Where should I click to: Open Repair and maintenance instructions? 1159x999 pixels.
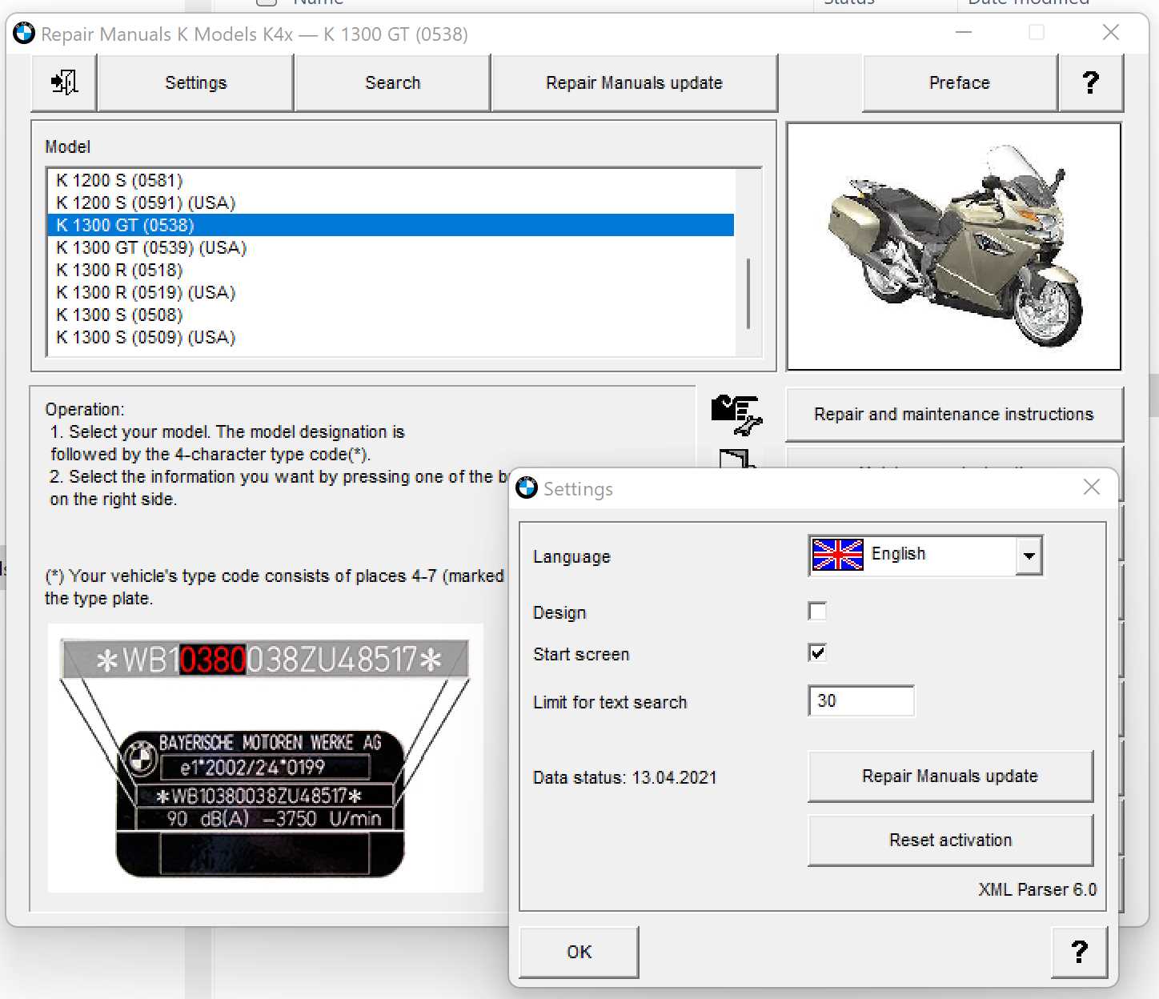click(x=954, y=415)
